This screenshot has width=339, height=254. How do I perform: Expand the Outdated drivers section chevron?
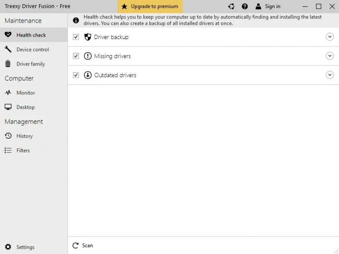click(x=330, y=75)
